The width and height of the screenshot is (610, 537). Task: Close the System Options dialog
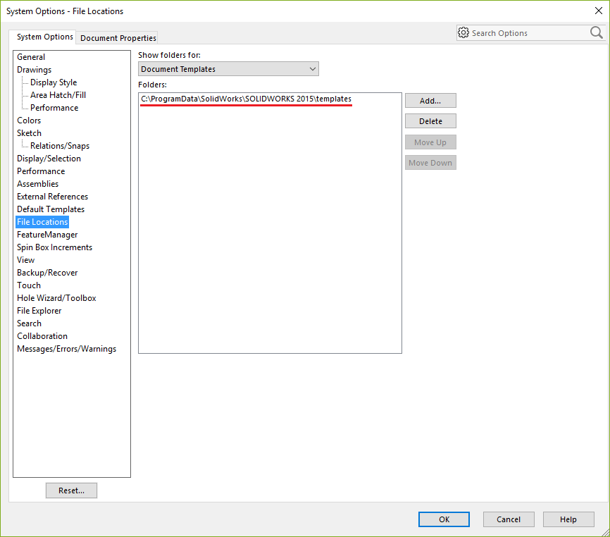[599, 11]
